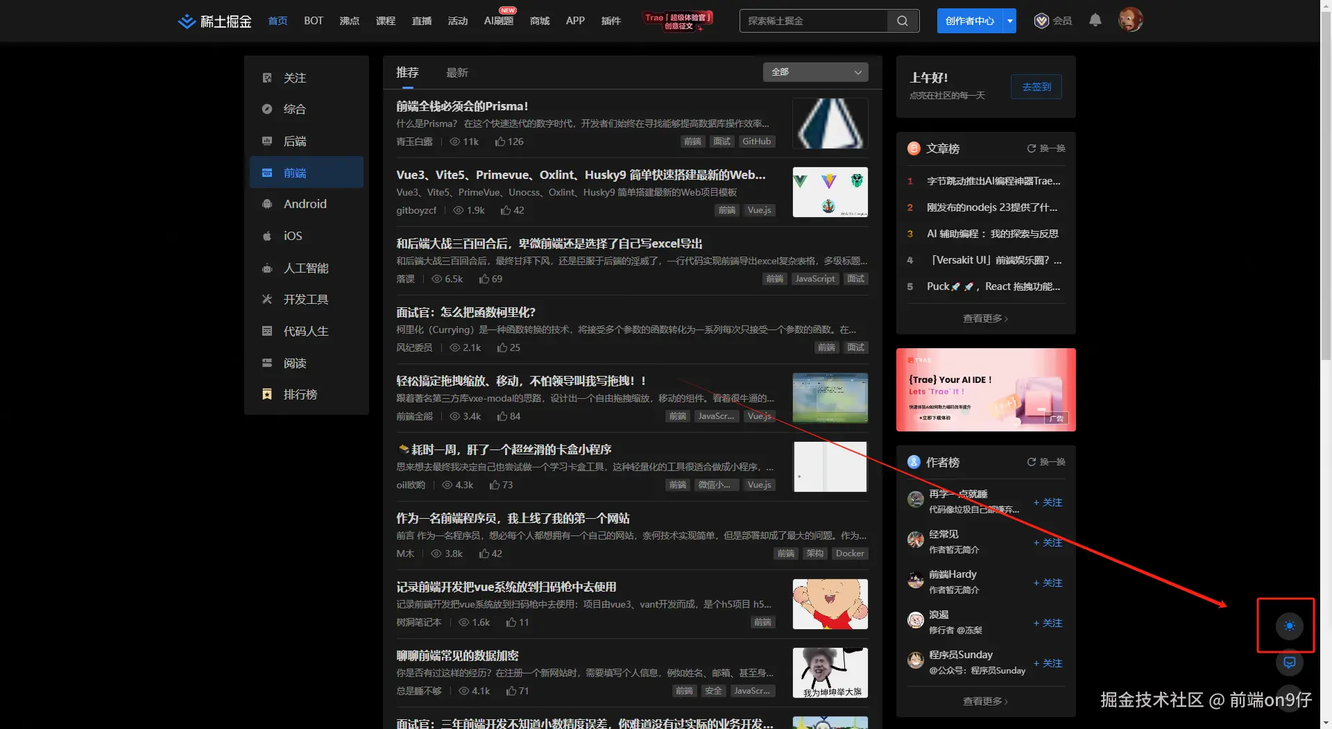Select Android category in sidebar
This screenshot has width=1332, height=729.
[306, 204]
